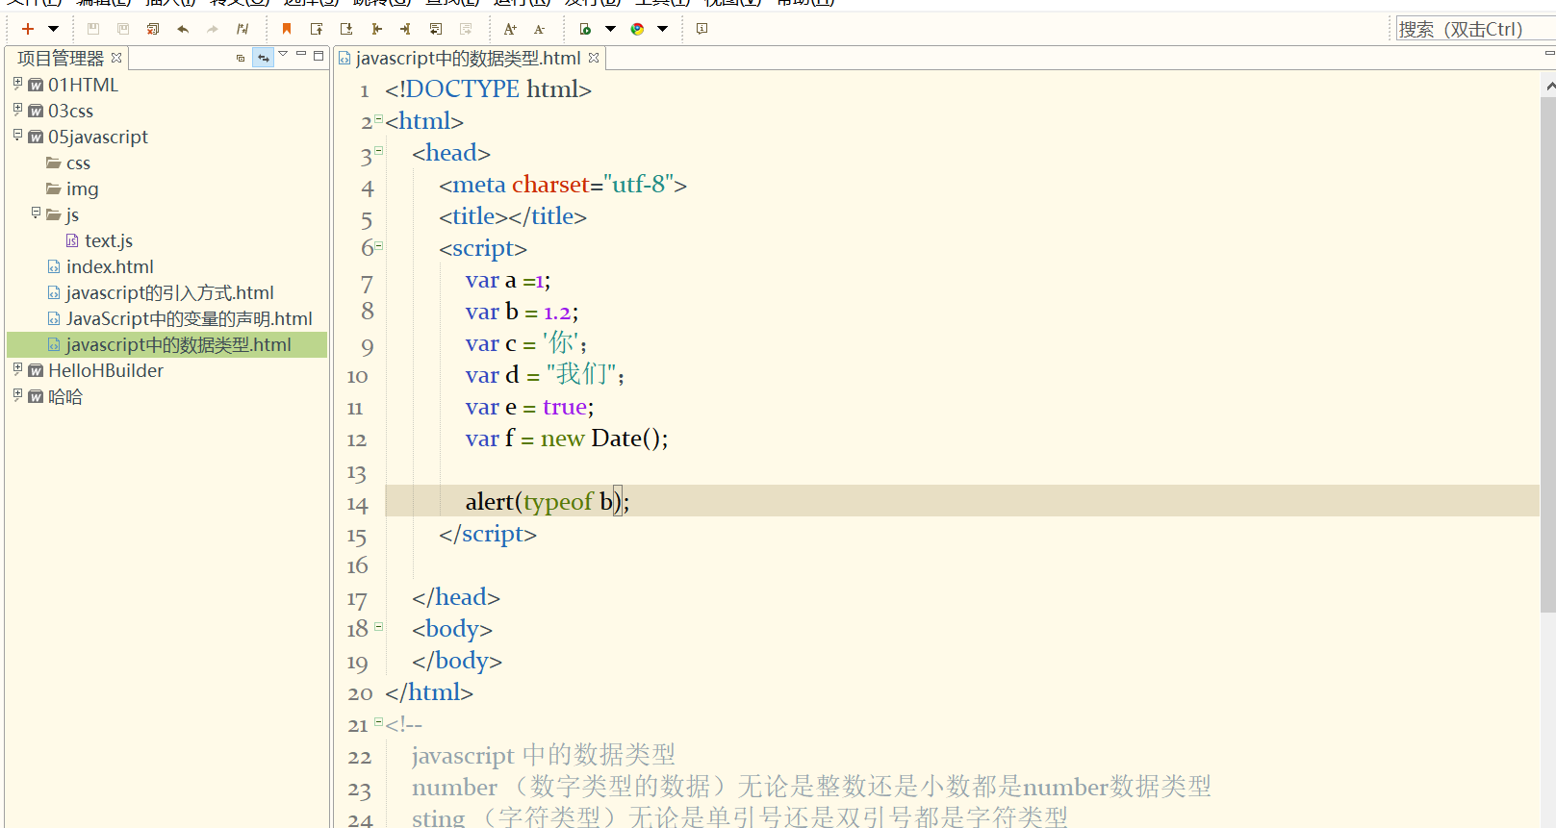Click the Chrome browser preview icon
The height and width of the screenshot is (828, 1556).
[x=637, y=29]
